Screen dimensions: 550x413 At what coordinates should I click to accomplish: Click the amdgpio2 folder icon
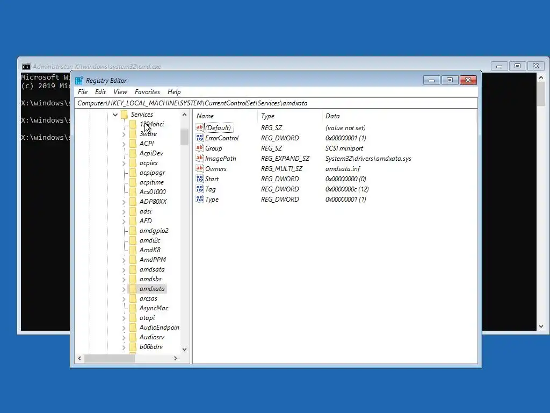[x=133, y=230]
